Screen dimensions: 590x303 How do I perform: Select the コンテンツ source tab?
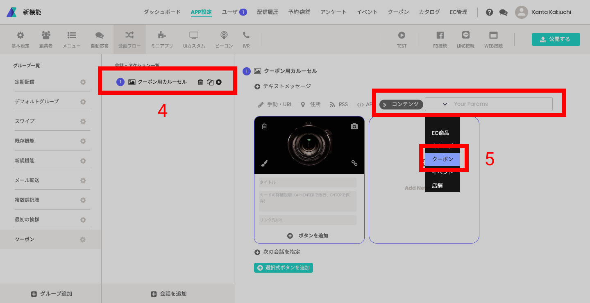pos(401,104)
